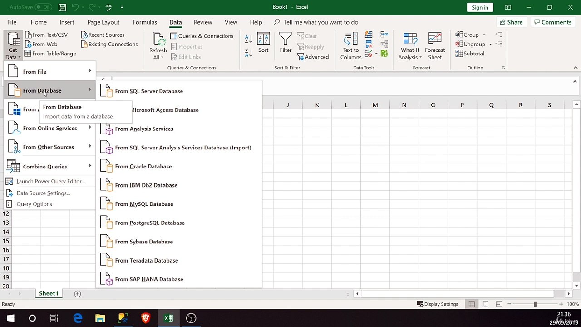Choose From Analysis Services

(179, 129)
